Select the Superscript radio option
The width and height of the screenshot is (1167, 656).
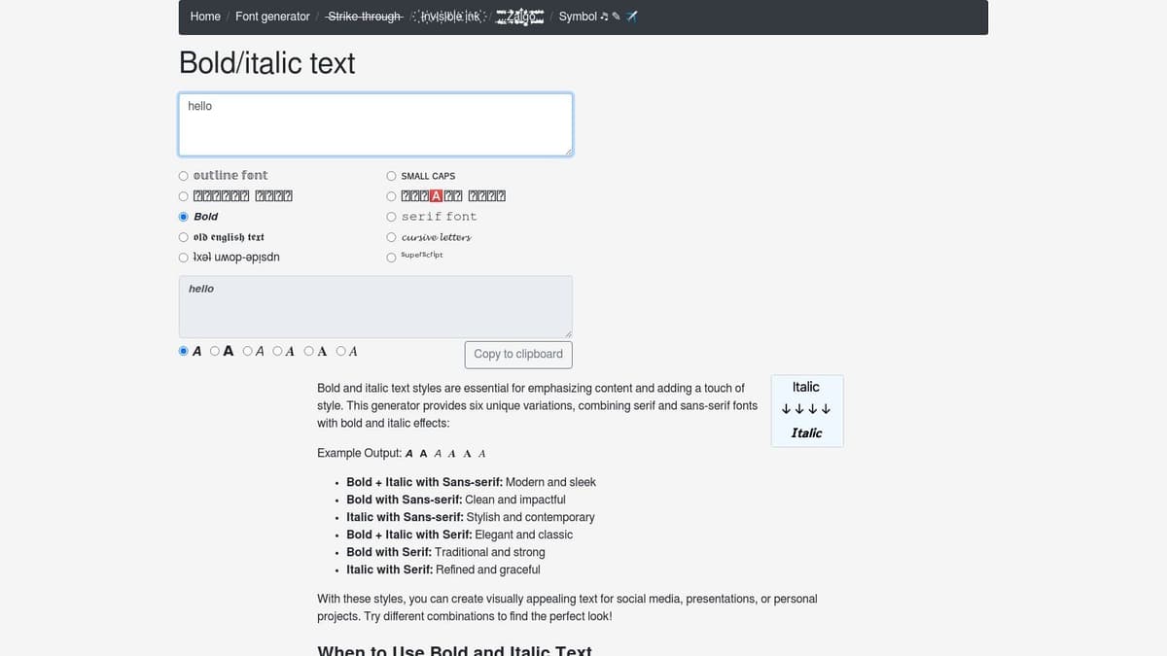click(x=391, y=258)
